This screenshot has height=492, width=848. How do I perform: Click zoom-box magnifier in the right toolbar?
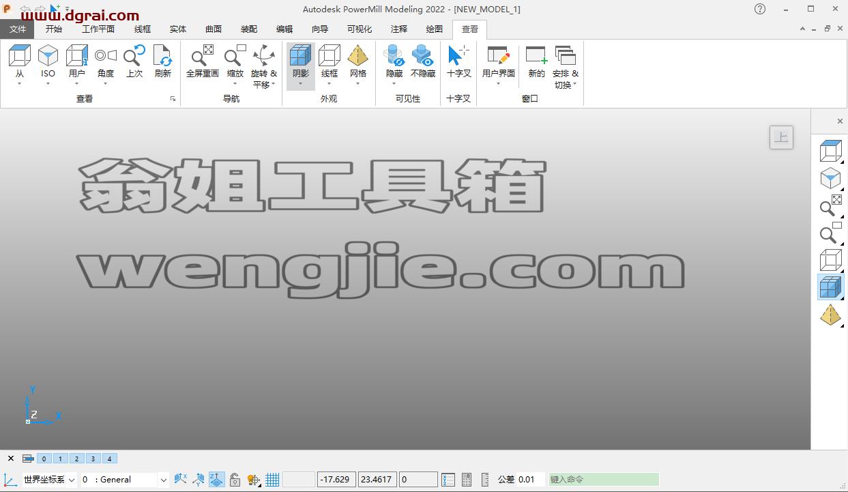[x=830, y=233]
